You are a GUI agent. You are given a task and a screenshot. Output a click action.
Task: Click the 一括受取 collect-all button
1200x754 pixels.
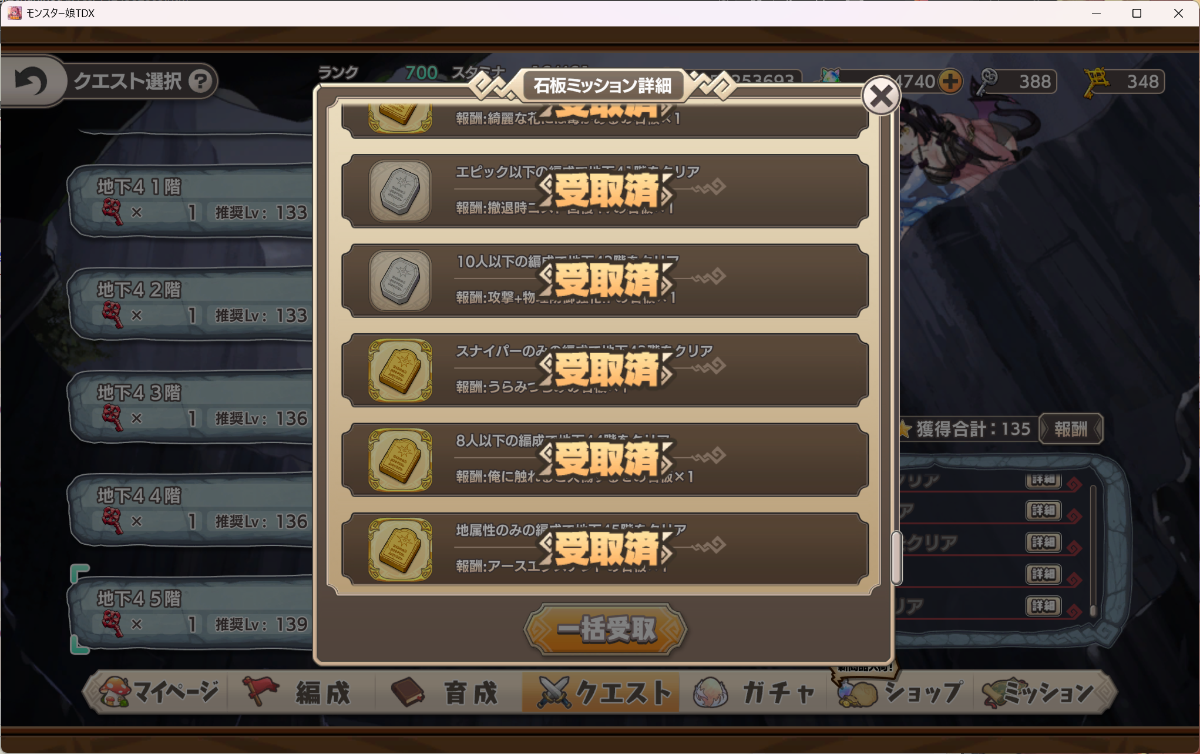[606, 629]
